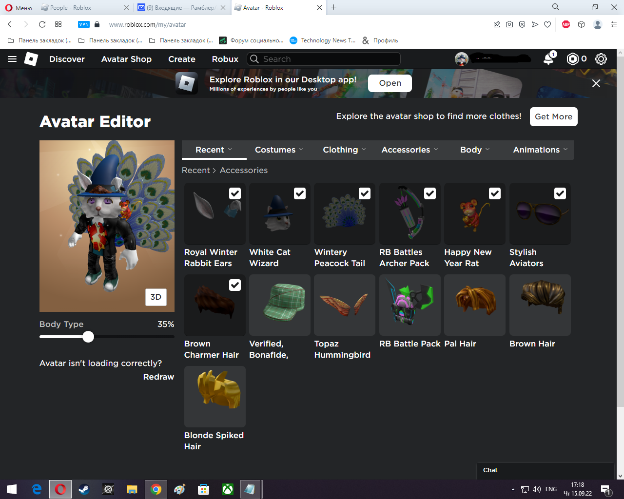Viewport: 624px width, 499px height.
Task: Toggle the Opera VPN badge
Action: point(84,24)
